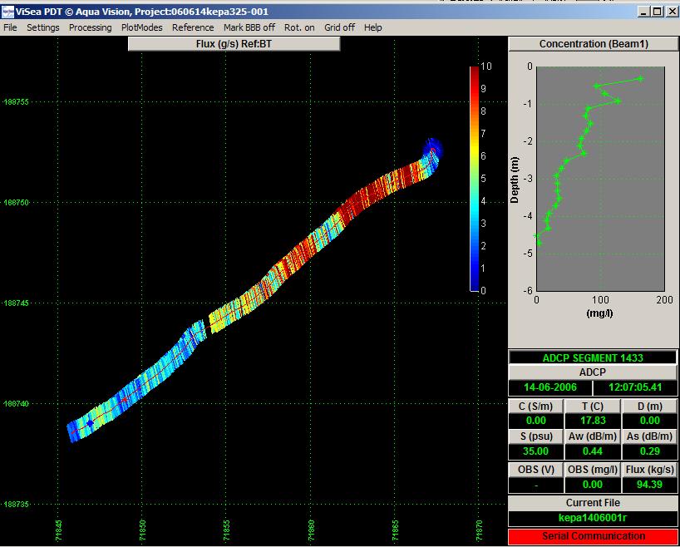Image resolution: width=680 pixels, height=547 pixels.
Task: Click the dark red flux section of the track
Action: click(x=362, y=202)
